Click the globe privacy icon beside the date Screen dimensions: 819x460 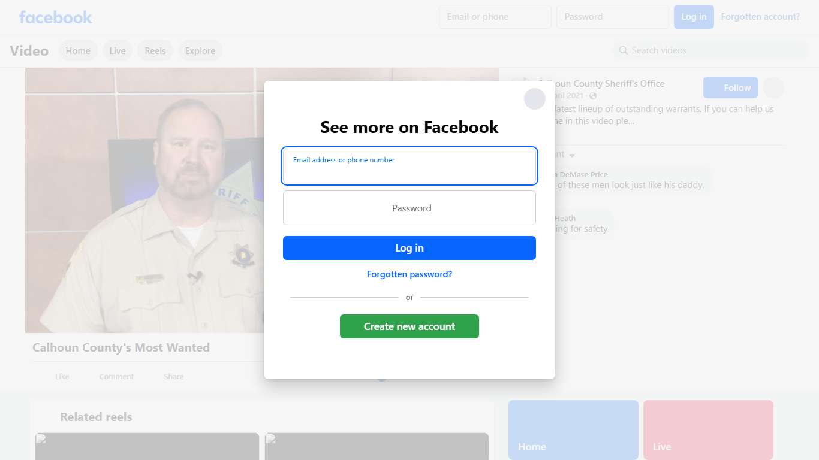[593, 96]
